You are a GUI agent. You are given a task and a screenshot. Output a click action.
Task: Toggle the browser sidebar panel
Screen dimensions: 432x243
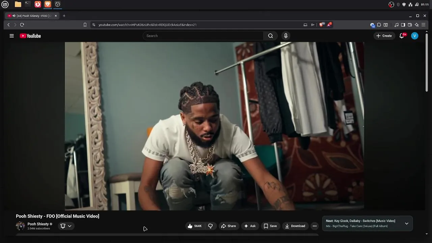[x=403, y=25]
